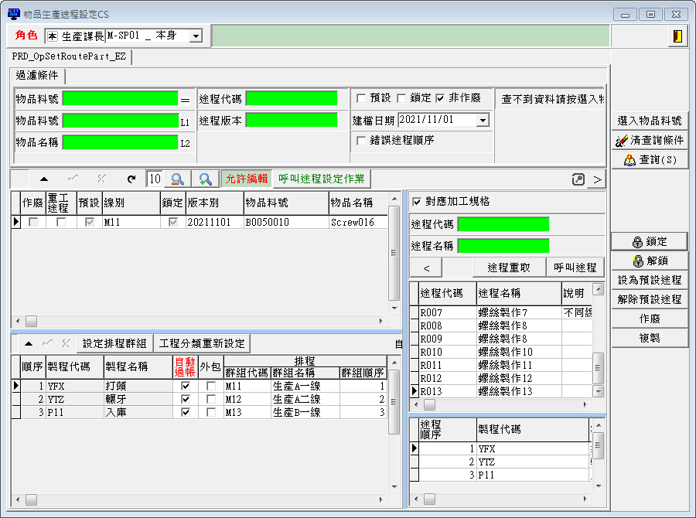Click the first magnifier search icon

(177, 179)
